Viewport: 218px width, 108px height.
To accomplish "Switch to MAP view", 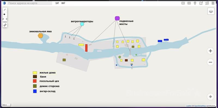I will click(63, 3).
